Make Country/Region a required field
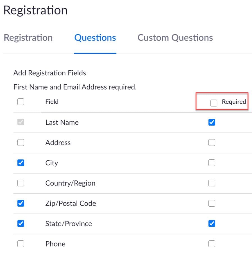252x253 pixels. pyautogui.click(x=212, y=183)
